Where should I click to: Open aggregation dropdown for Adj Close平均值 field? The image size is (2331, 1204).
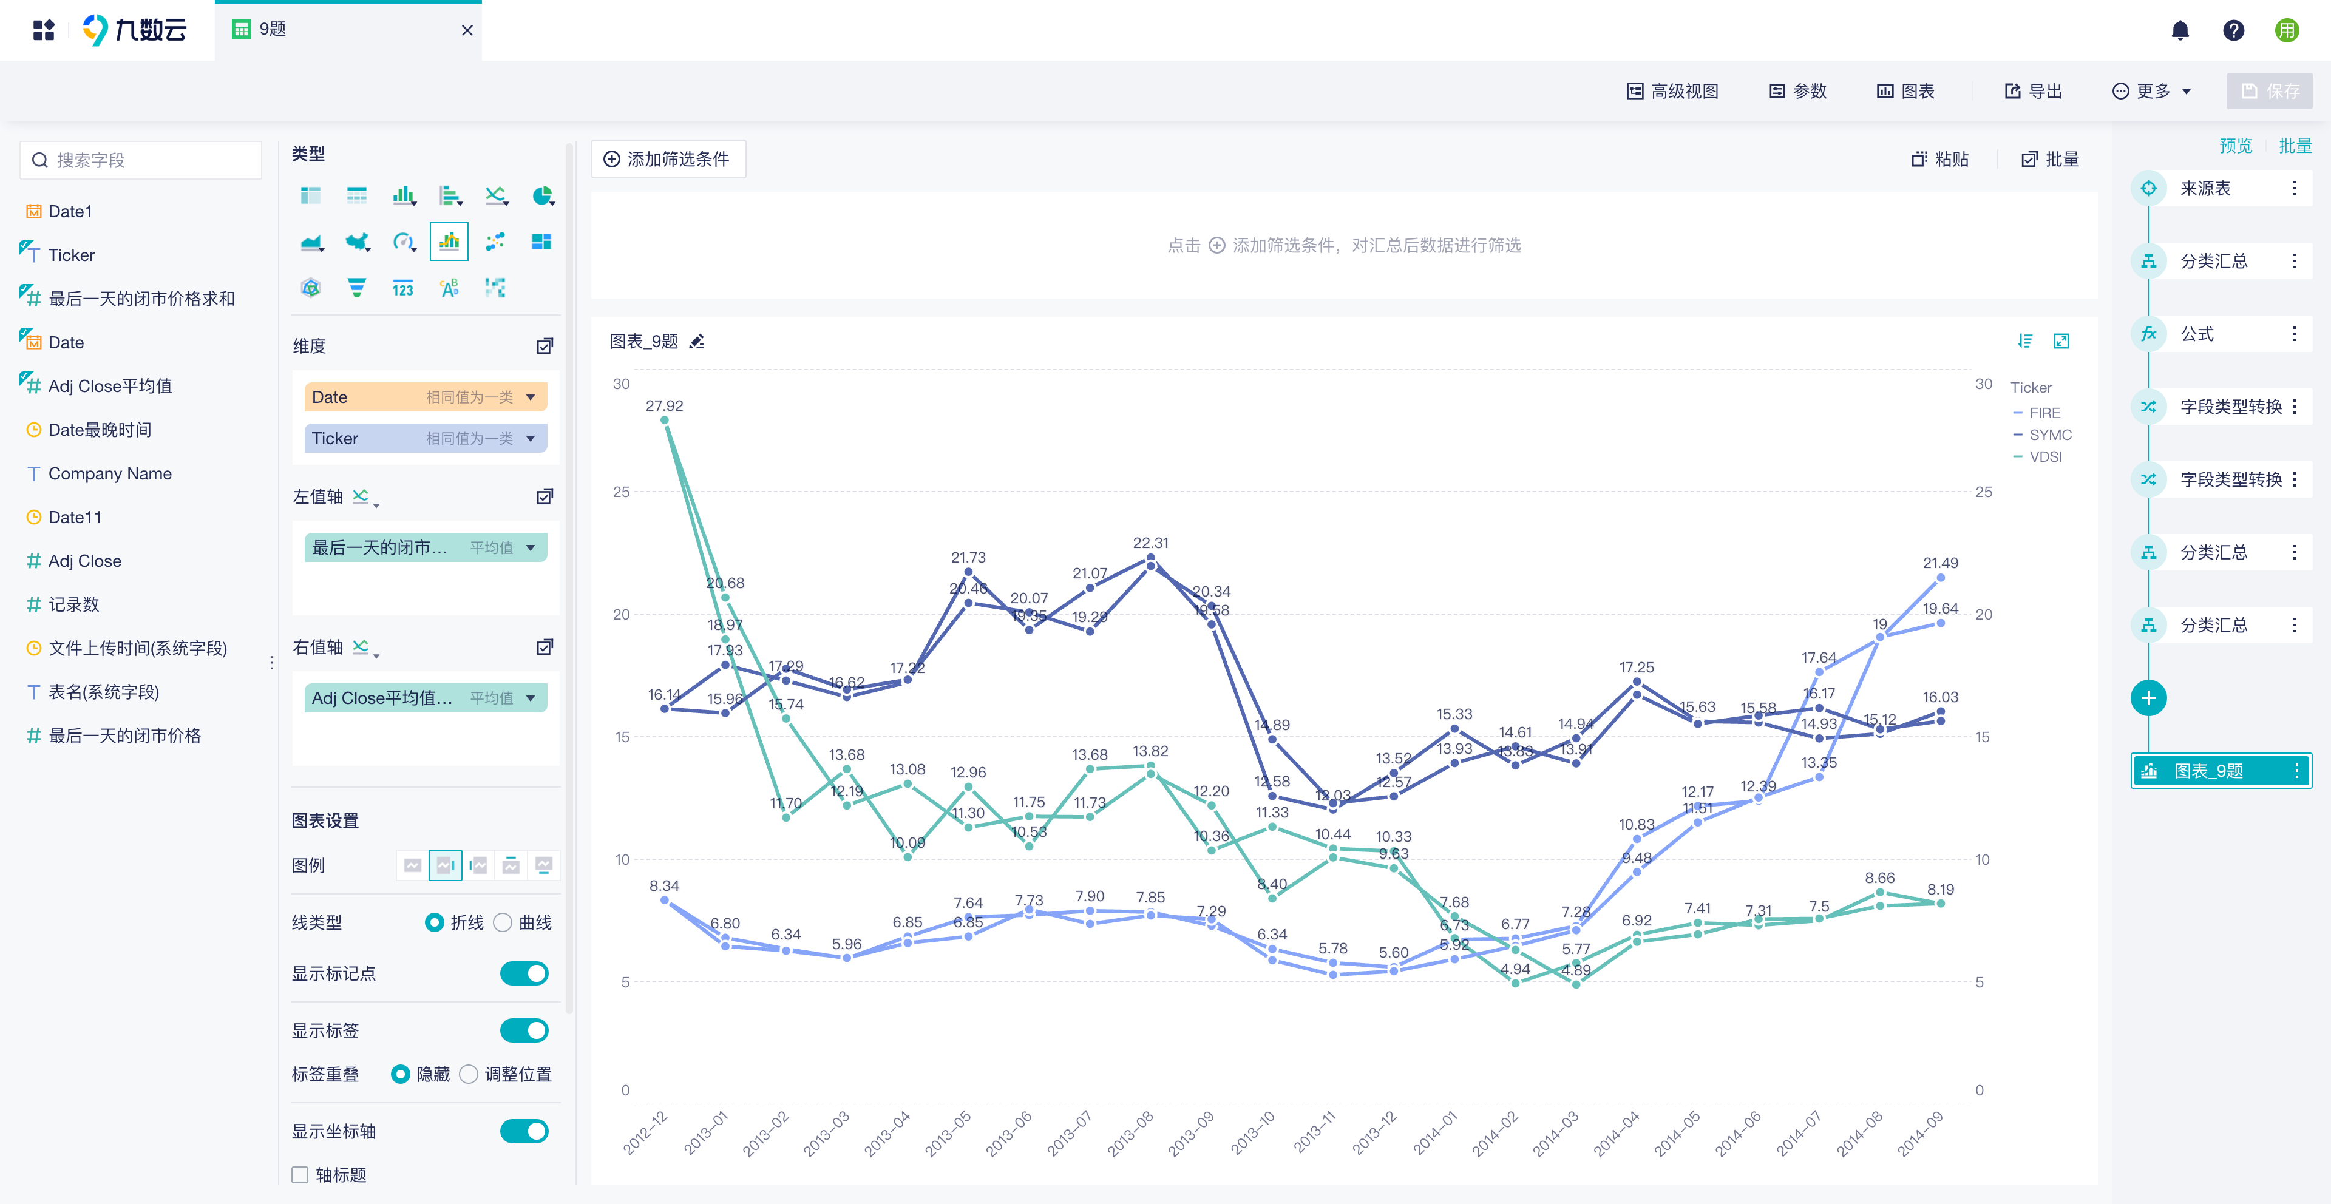[531, 698]
